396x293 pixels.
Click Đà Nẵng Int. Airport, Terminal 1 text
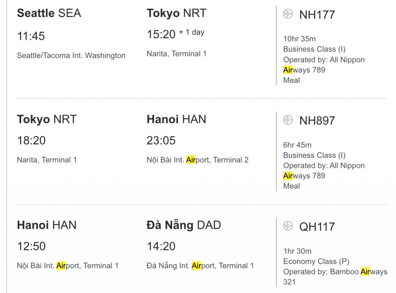(200, 266)
